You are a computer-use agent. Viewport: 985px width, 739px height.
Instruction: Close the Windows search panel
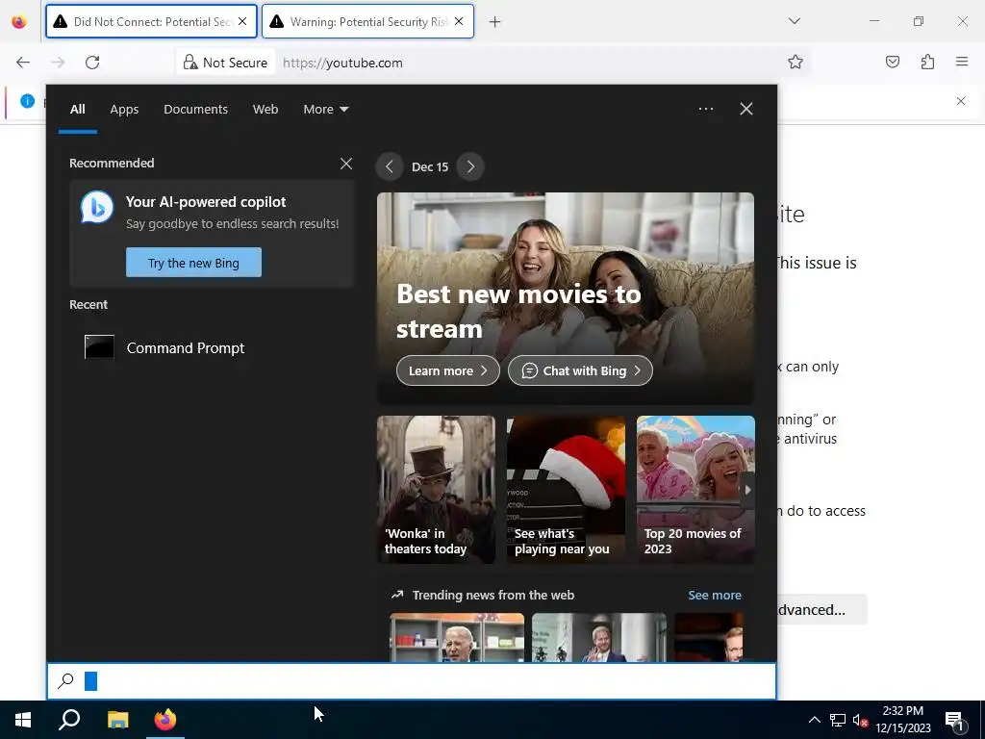coord(746,109)
